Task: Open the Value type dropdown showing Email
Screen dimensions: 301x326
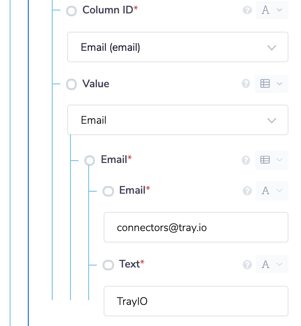Action: click(x=177, y=120)
